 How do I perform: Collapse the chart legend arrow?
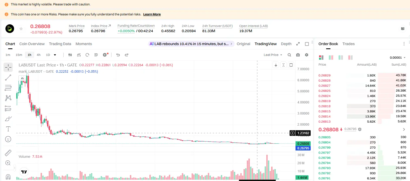[x=22, y=78]
